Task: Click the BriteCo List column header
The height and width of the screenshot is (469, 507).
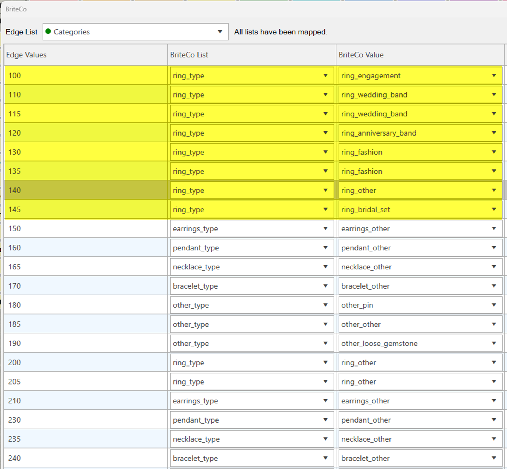Action: [252, 55]
